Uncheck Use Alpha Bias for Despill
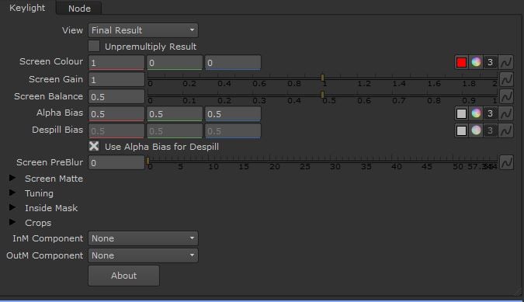 point(94,146)
